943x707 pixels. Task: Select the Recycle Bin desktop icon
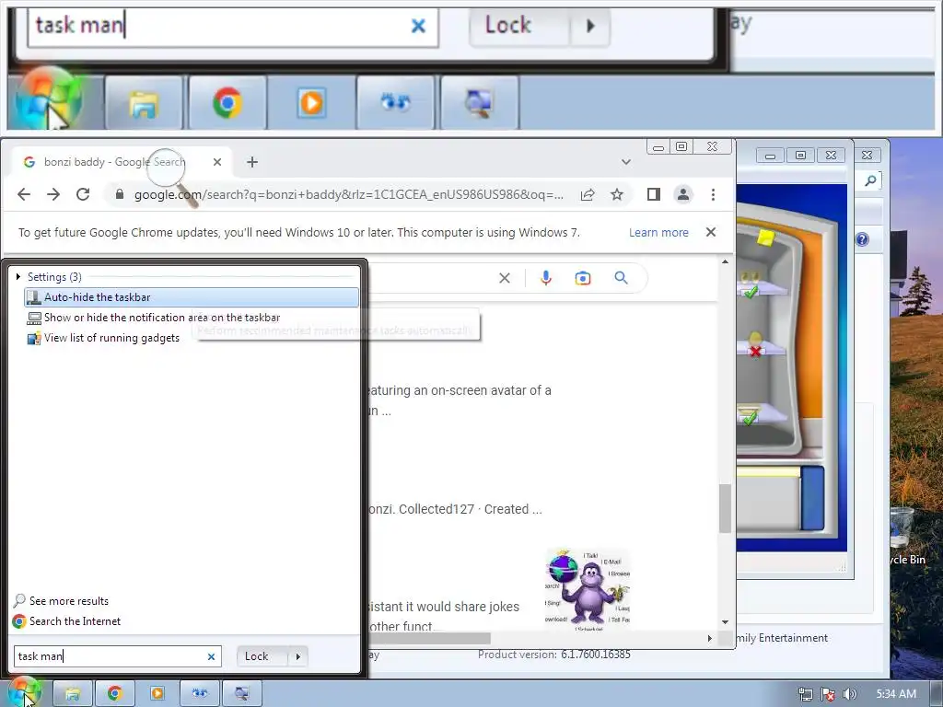click(x=908, y=538)
